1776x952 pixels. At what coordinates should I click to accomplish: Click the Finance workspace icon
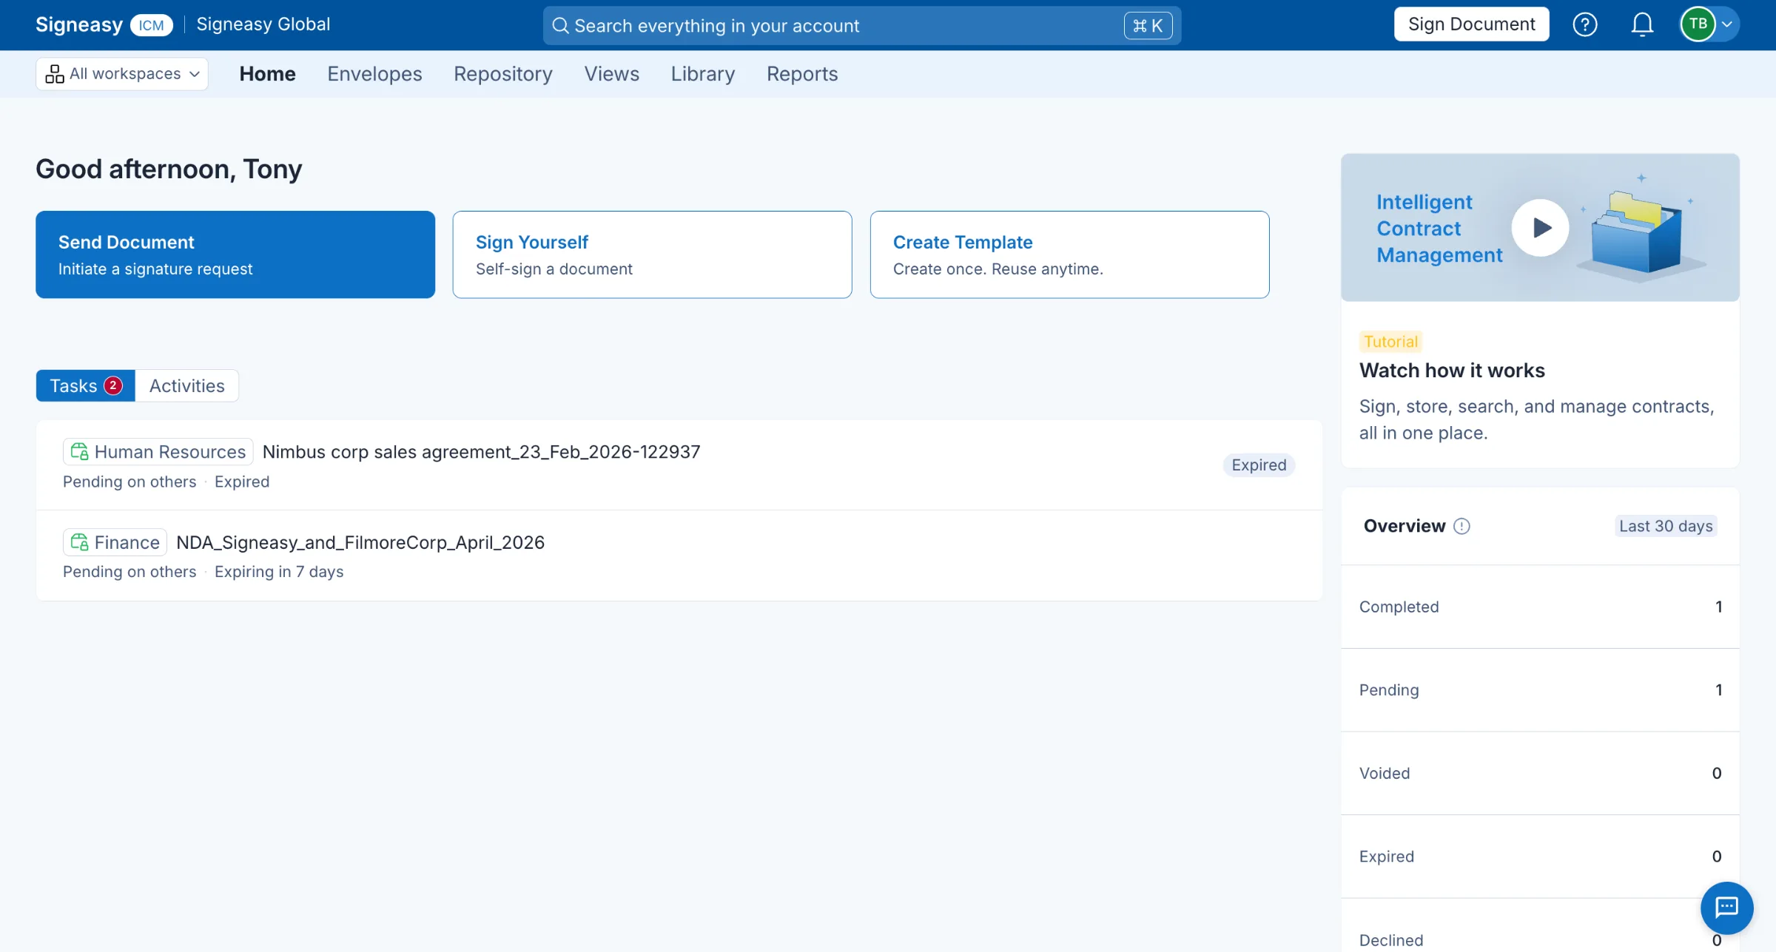79,542
